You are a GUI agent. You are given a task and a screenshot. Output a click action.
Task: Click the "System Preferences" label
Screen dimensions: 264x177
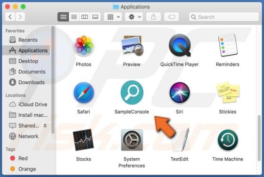[x=132, y=162]
